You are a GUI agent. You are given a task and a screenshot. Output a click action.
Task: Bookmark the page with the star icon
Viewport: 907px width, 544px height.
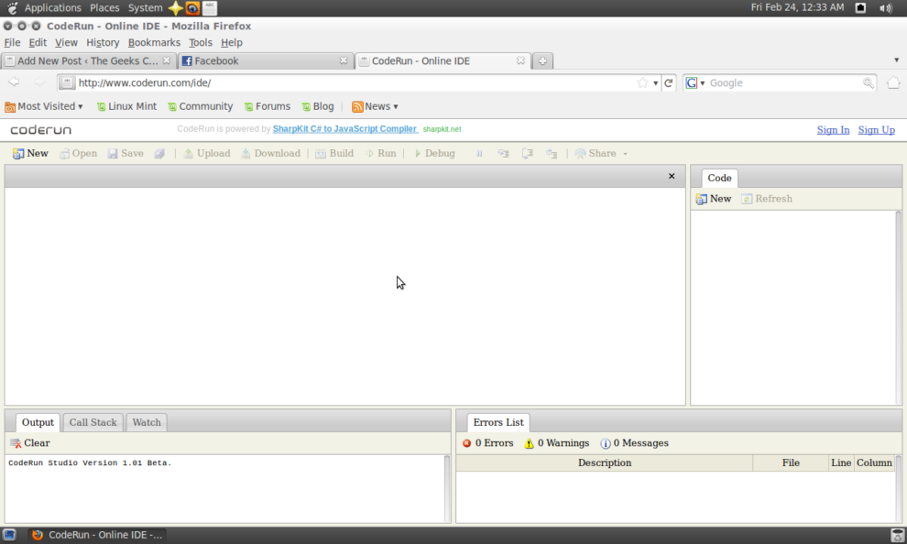tap(642, 83)
